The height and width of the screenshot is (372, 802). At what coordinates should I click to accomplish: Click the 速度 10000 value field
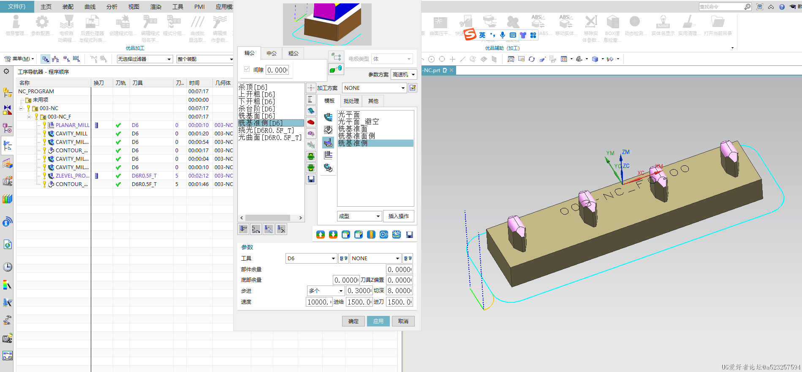[319, 302]
